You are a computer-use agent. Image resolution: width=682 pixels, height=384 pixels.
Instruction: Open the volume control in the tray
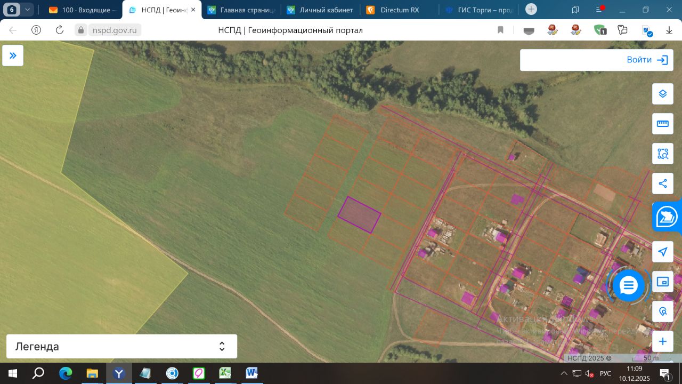[x=589, y=373]
